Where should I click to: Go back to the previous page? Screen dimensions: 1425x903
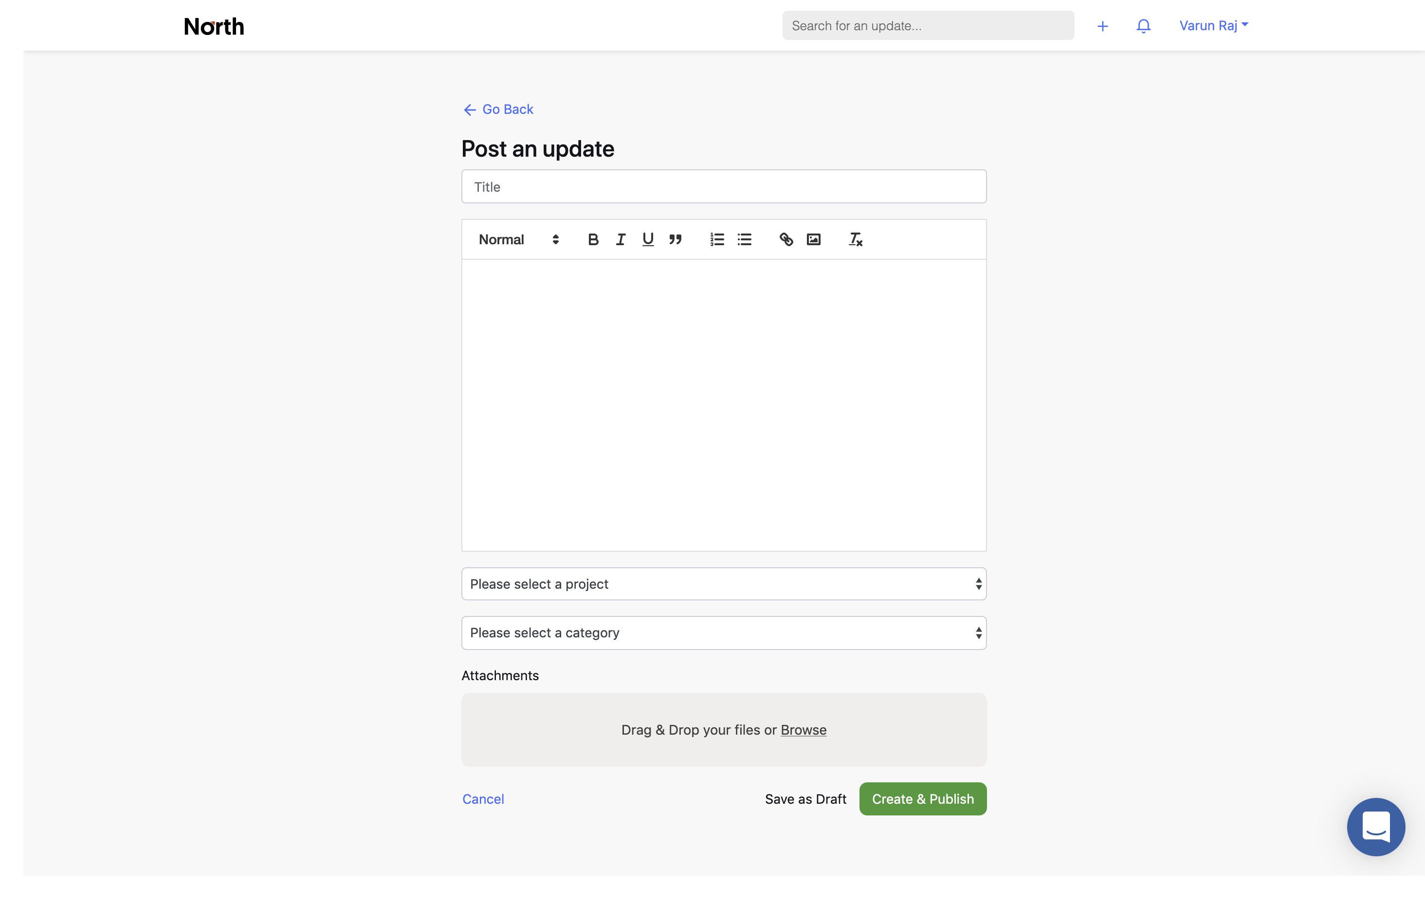[x=498, y=109]
